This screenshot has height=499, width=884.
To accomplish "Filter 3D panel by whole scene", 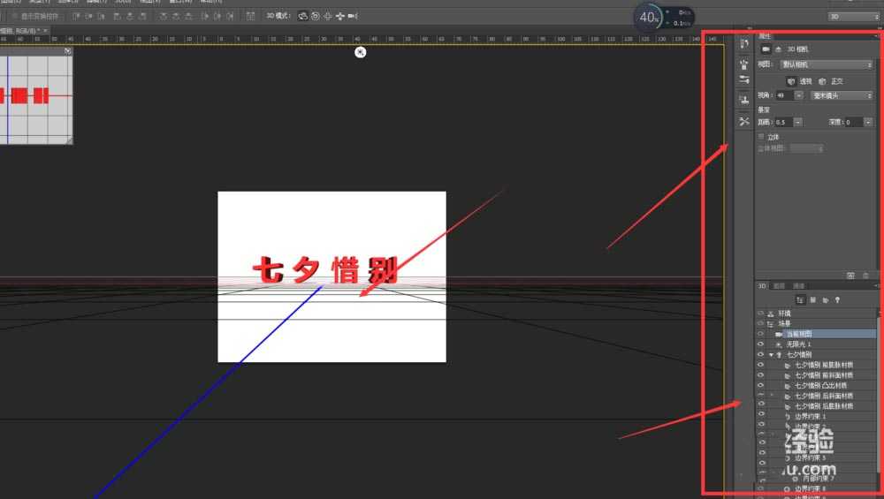I will point(801,300).
